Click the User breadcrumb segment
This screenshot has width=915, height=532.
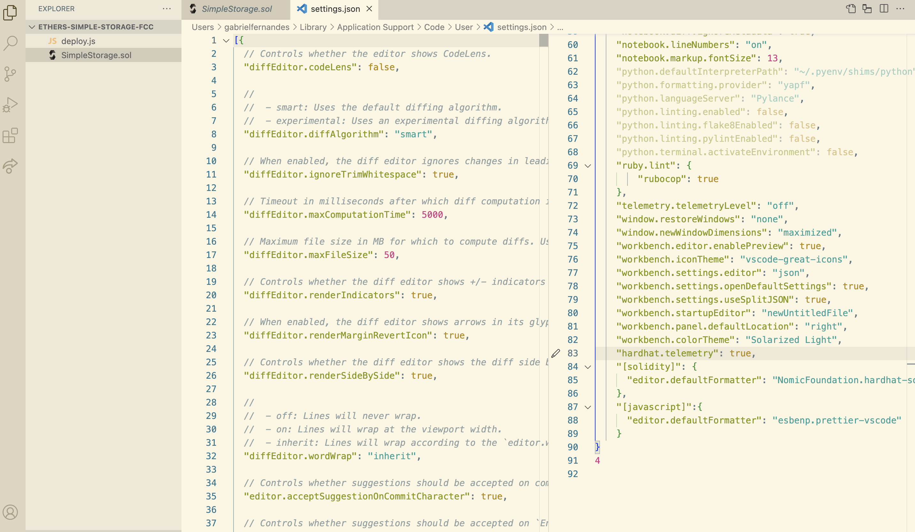(x=464, y=27)
